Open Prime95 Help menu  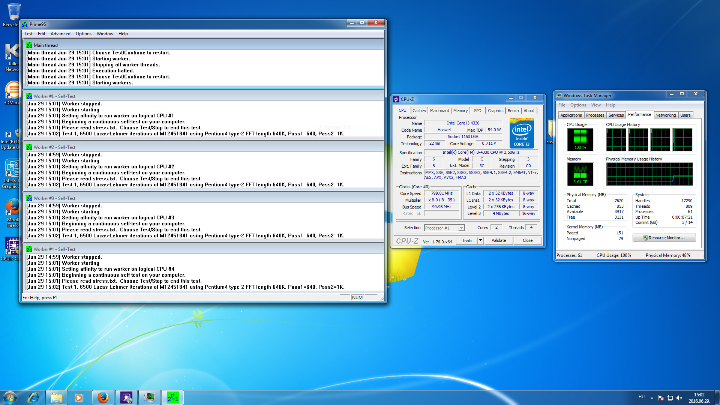pyautogui.click(x=123, y=34)
